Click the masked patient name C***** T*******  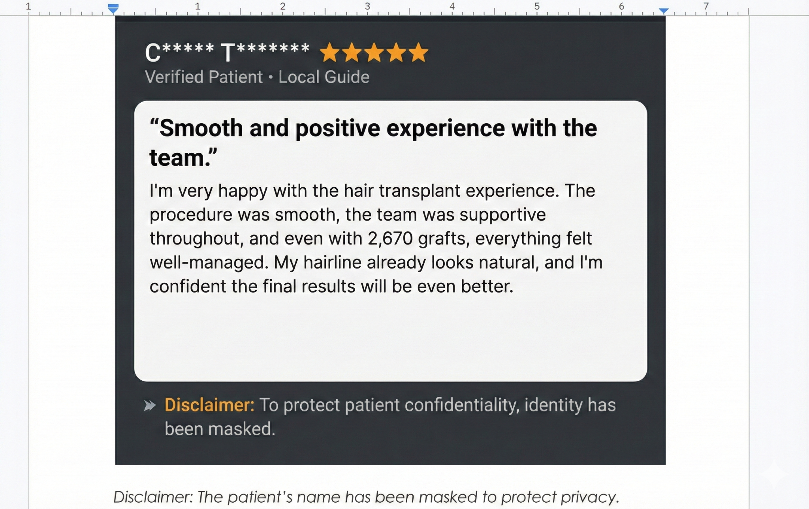[227, 52]
